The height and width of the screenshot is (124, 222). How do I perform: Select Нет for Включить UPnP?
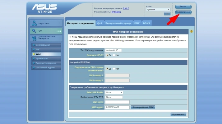click(114, 55)
